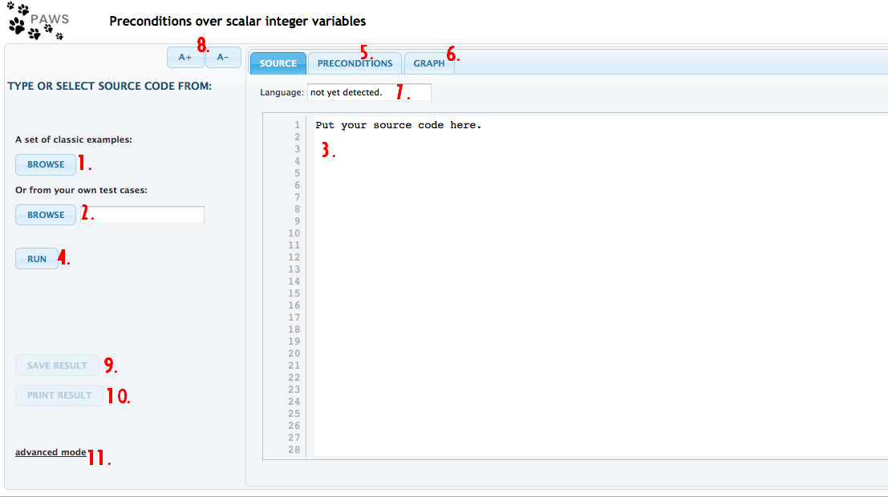The width and height of the screenshot is (888, 497).
Task: Click the PRINT RESULT button
Action: pos(59,395)
